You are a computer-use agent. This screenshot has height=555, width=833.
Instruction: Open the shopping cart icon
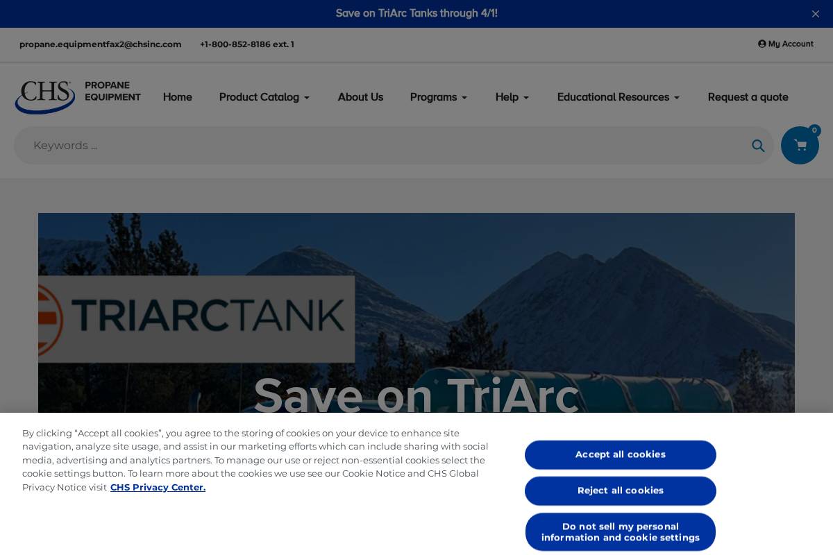click(x=800, y=146)
